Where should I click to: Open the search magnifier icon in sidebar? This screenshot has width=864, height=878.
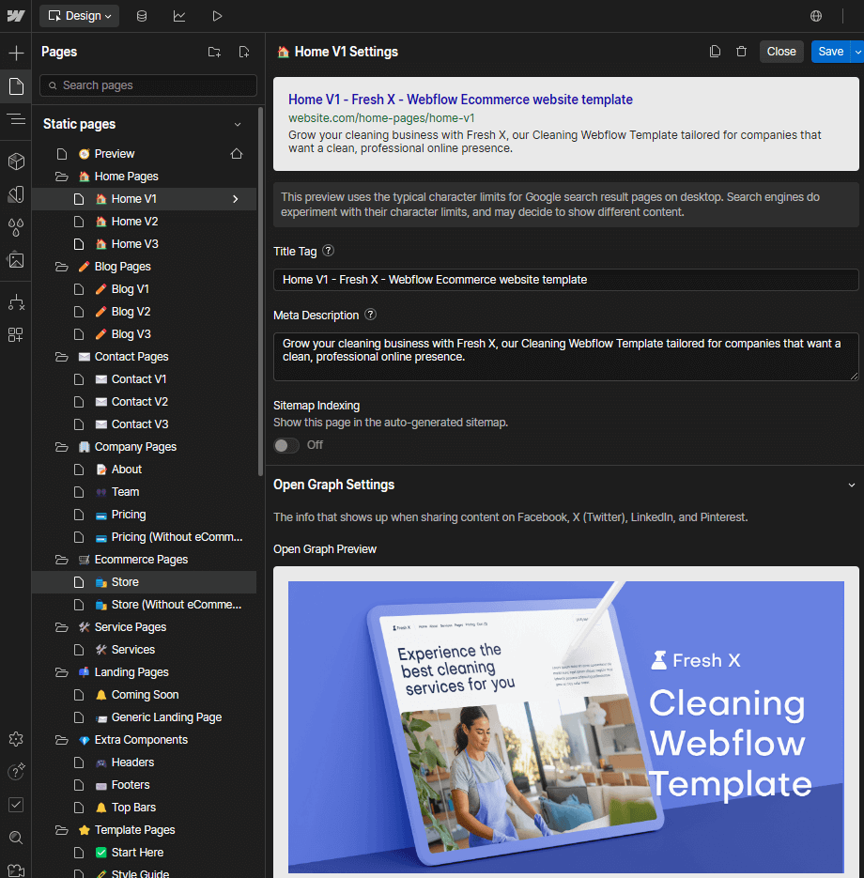point(16,838)
